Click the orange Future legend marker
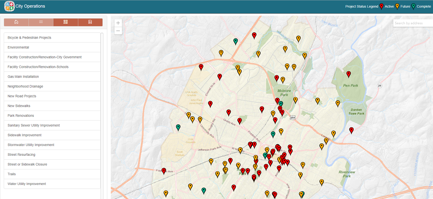 [x=397, y=6]
